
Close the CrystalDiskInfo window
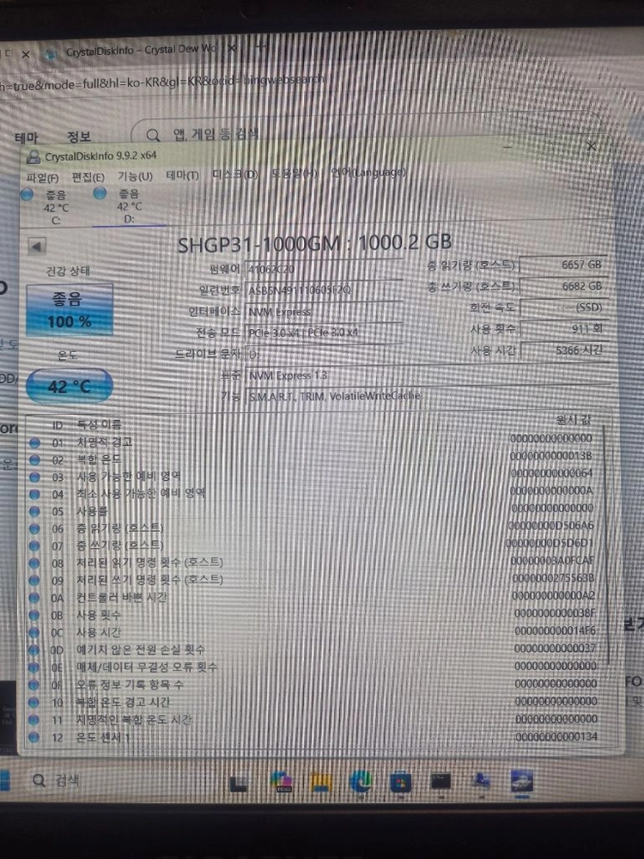coord(591,146)
